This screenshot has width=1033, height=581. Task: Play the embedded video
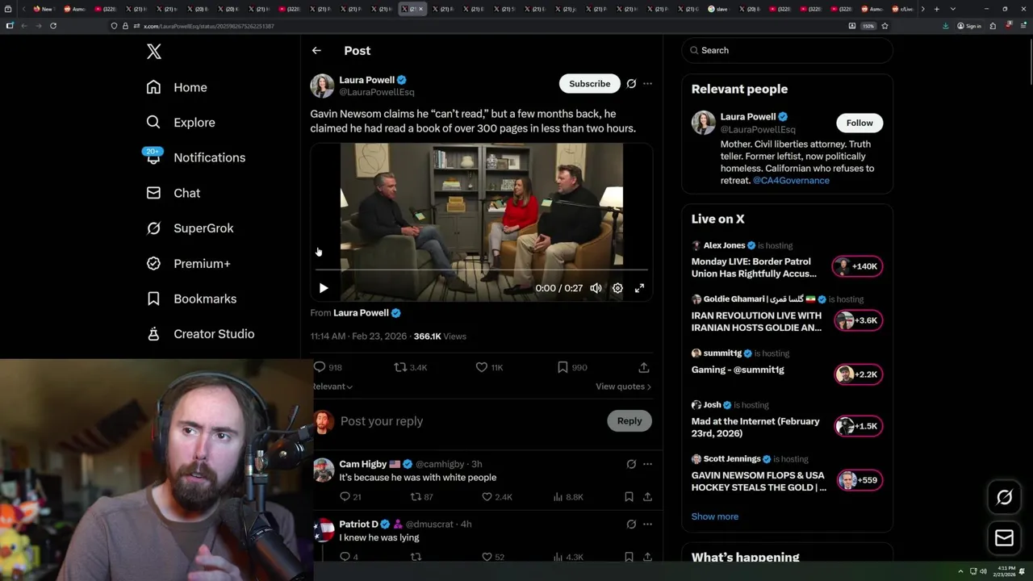coord(324,288)
